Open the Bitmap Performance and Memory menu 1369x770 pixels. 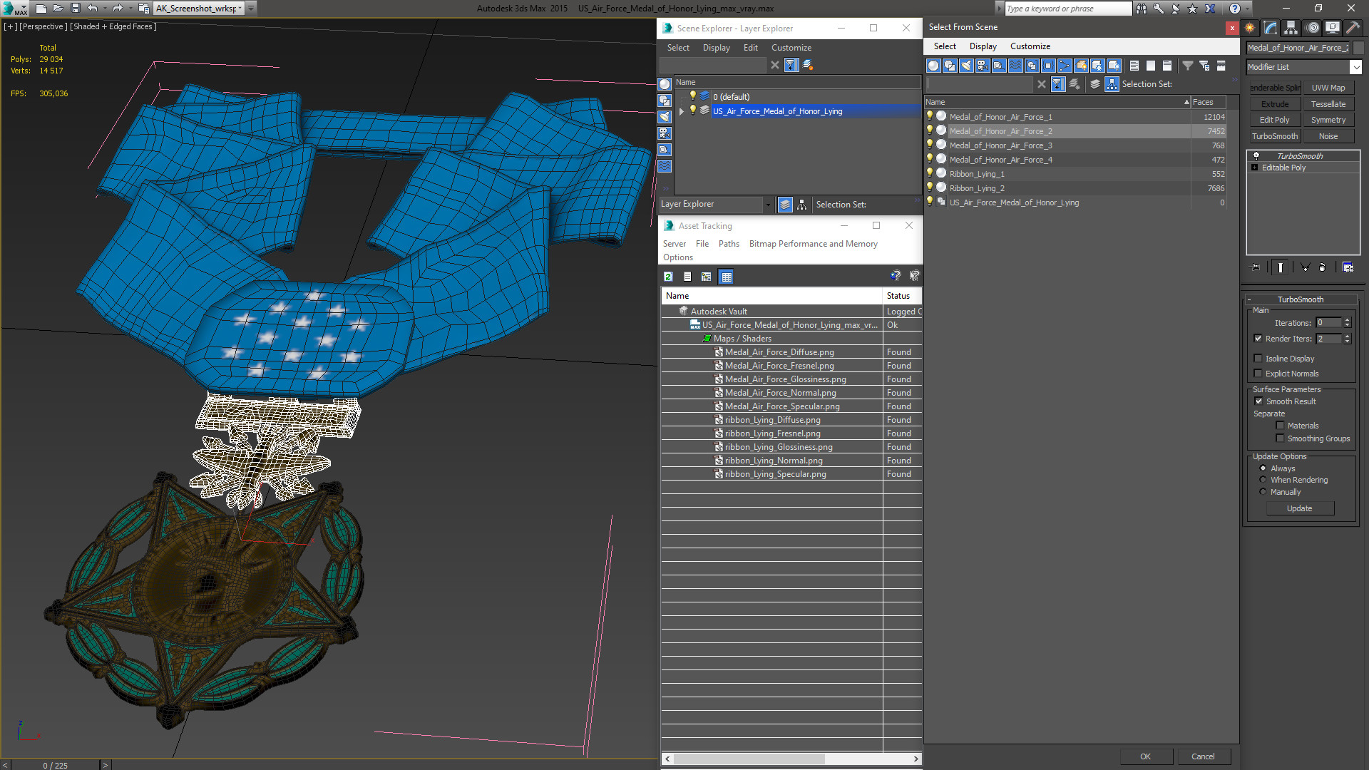click(x=811, y=244)
